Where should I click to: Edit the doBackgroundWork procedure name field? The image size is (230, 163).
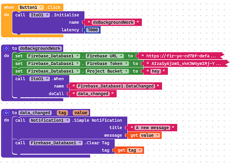click(x=40, y=48)
